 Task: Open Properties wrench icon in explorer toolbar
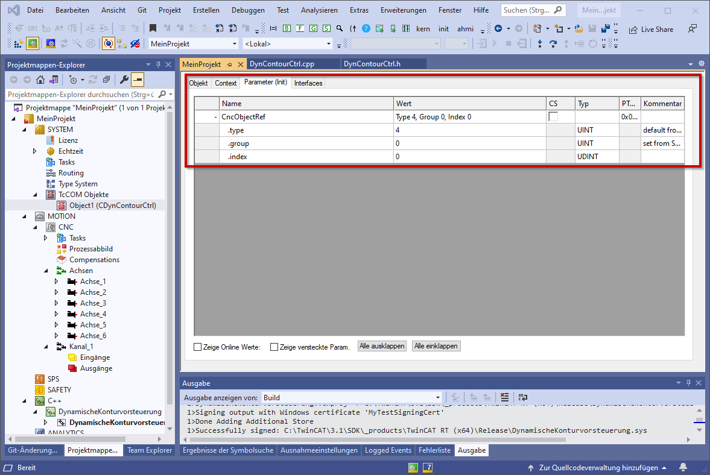[x=124, y=80]
